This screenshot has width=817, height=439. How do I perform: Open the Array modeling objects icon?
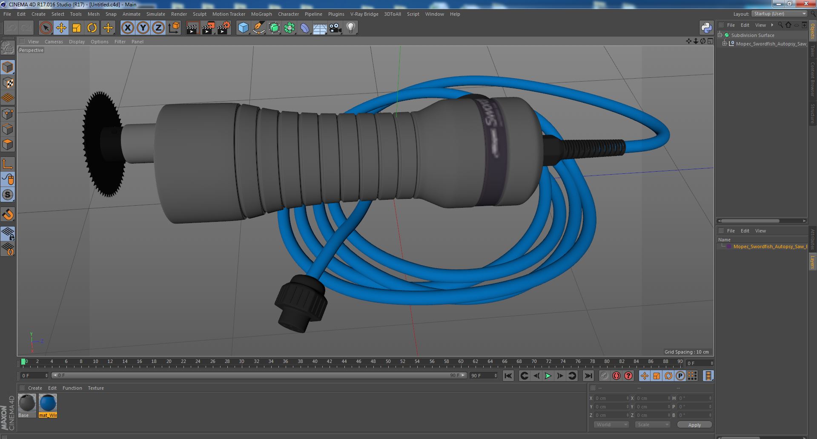tap(290, 28)
